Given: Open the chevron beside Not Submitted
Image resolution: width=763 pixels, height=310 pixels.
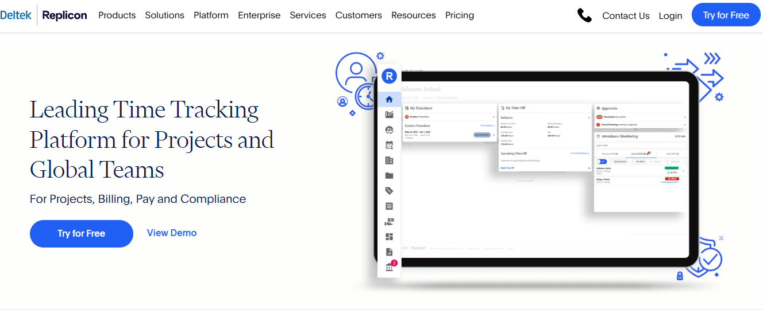Looking at the screenshot, I should (494, 135).
